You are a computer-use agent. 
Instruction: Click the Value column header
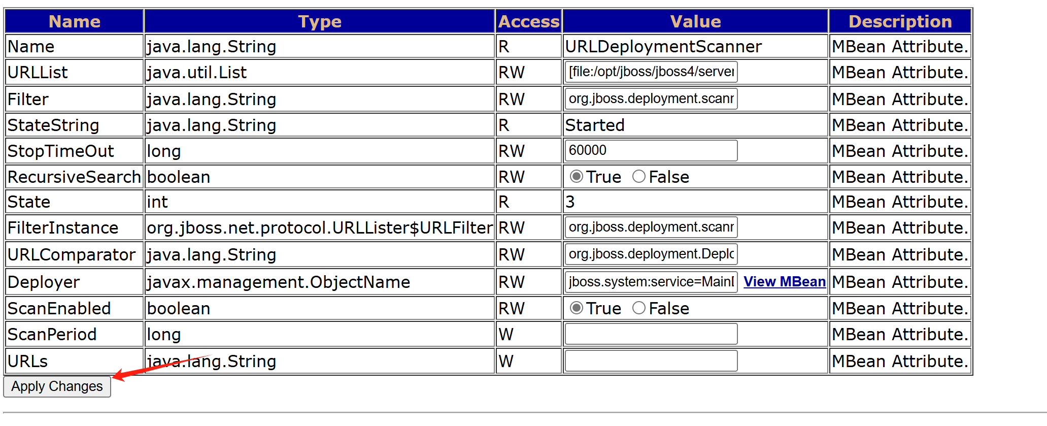tap(695, 21)
